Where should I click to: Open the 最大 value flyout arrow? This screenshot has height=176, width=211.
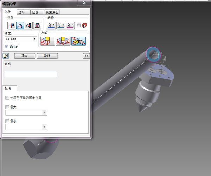pyautogui.click(x=45, y=112)
